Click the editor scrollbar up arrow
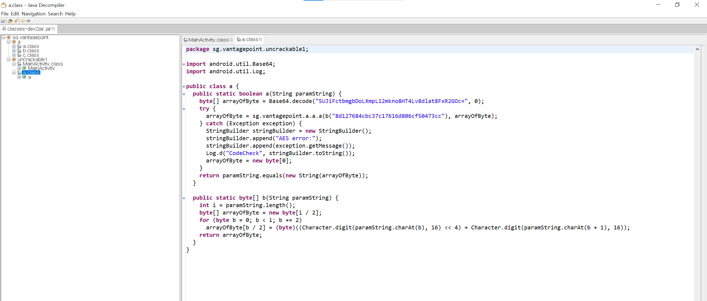This screenshot has height=301, width=707. click(x=697, y=49)
